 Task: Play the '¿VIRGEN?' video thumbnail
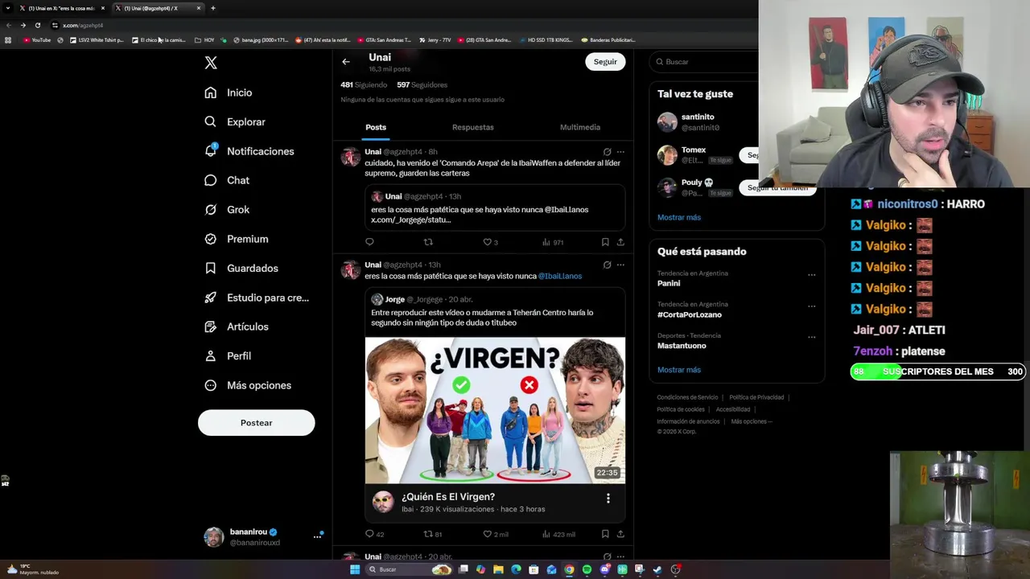point(495,410)
